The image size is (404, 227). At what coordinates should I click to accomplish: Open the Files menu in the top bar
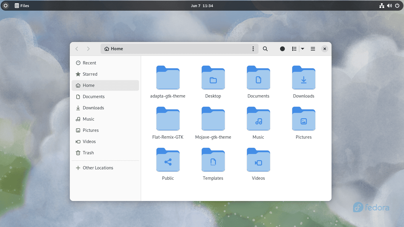point(22,5)
